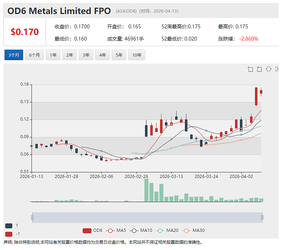Click the 收盘价: 0.1700 value

click(72, 27)
